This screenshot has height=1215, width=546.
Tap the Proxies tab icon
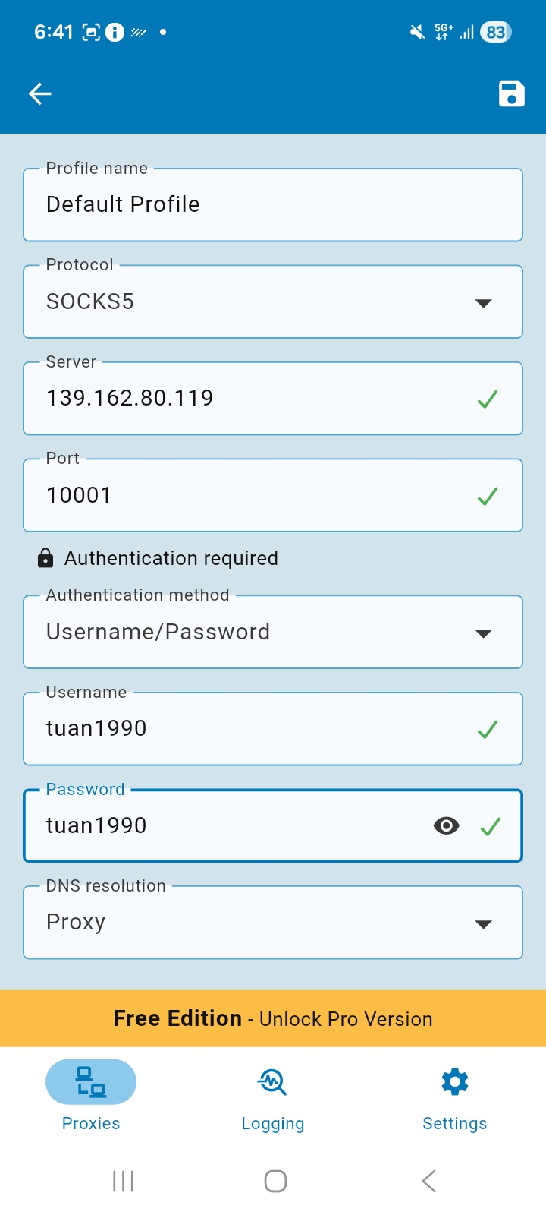click(x=91, y=1081)
